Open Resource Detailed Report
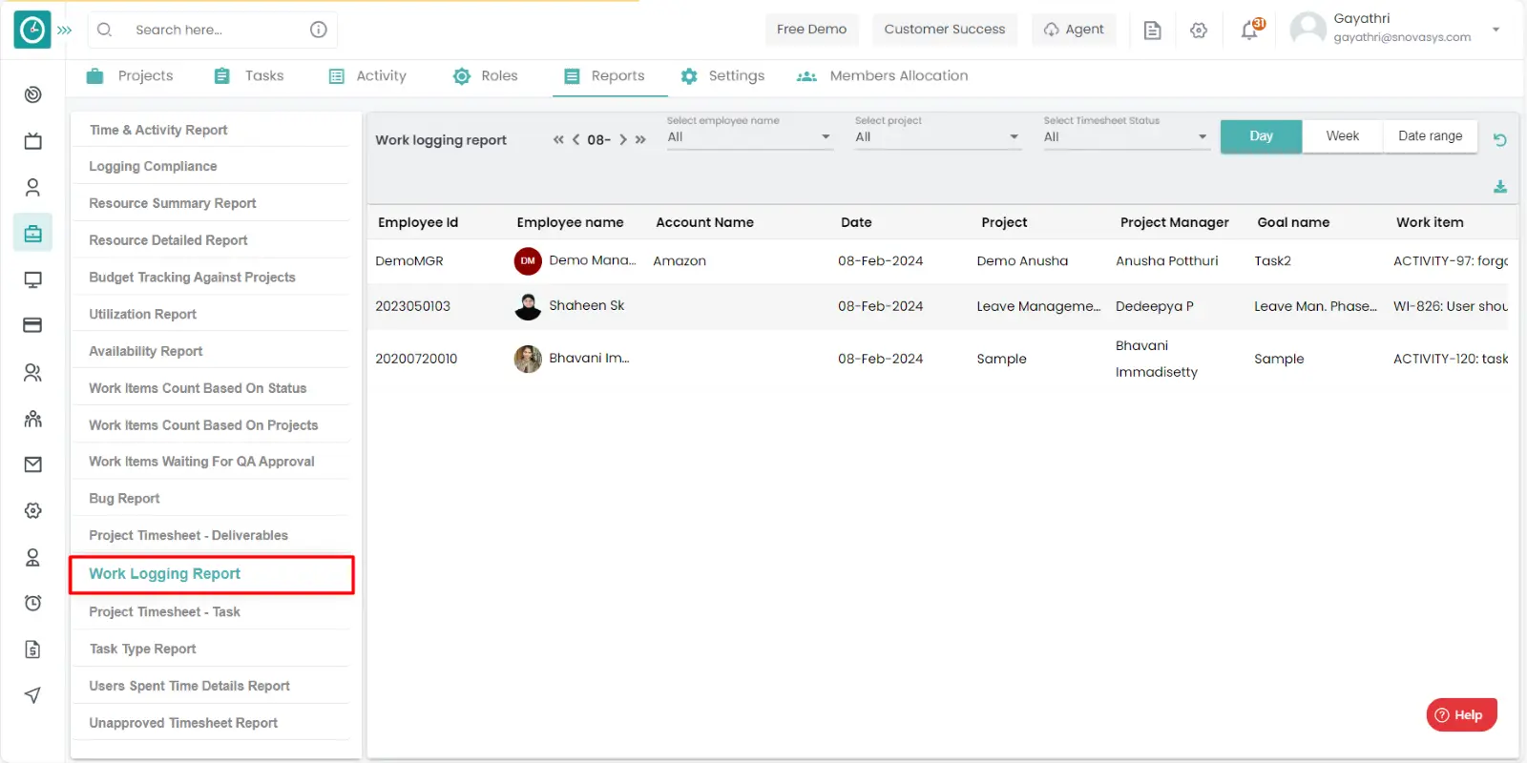Viewport: 1527px width, 763px height. click(x=168, y=240)
